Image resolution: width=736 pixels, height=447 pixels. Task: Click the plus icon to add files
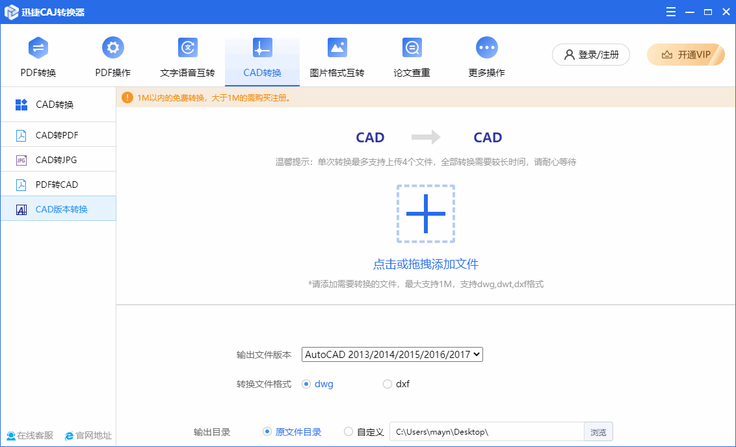(426, 213)
